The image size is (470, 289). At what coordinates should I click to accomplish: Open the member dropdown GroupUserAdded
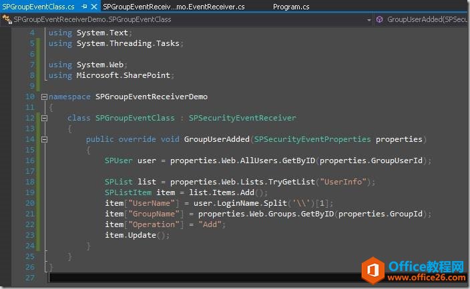point(422,20)
